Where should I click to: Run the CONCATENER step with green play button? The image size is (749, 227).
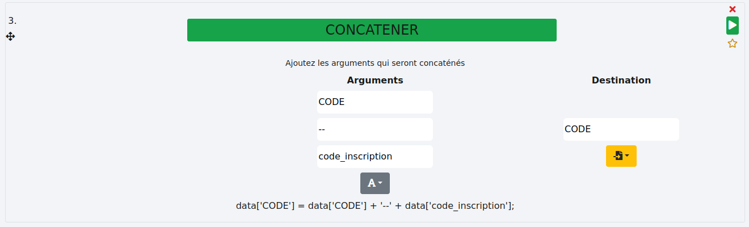pos(733,26)
